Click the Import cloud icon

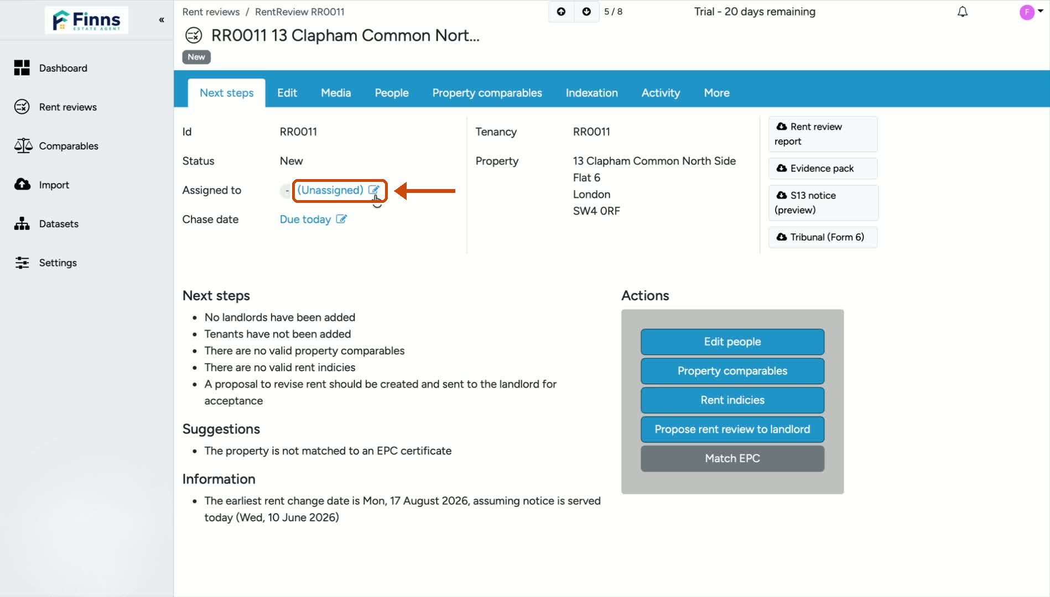click(23, 184)
